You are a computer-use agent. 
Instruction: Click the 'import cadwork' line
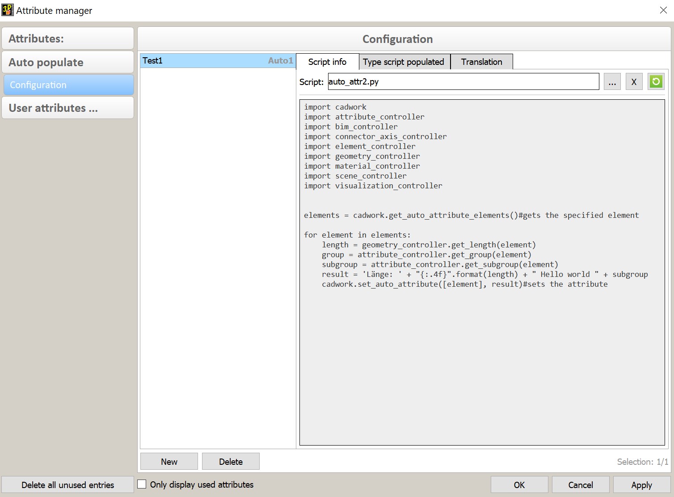(335, 107)
